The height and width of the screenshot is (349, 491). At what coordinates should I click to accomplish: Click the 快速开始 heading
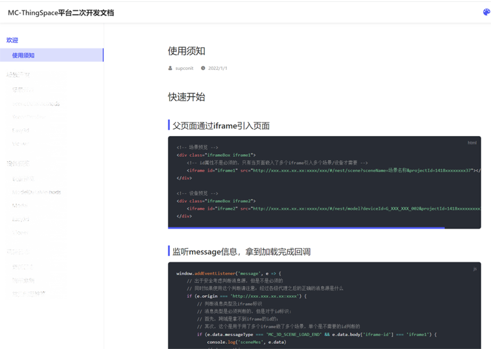(x=187, y=97)
